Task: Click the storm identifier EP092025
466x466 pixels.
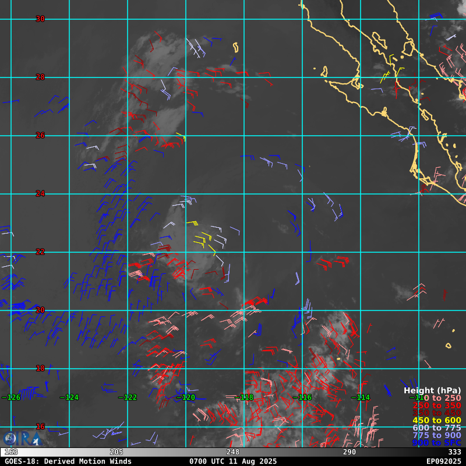Action: click(x=444, y=461)
